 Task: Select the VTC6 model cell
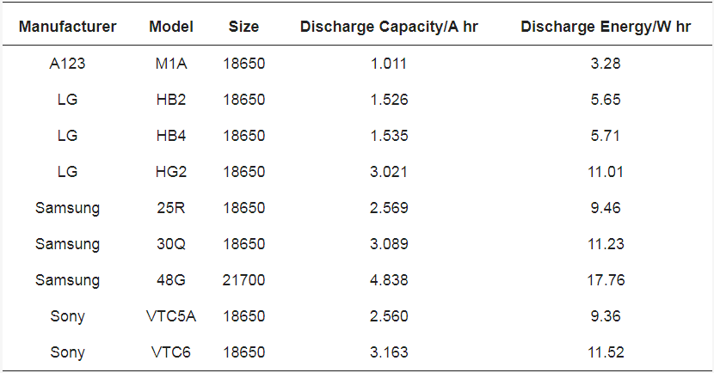(x=171, y=352)
